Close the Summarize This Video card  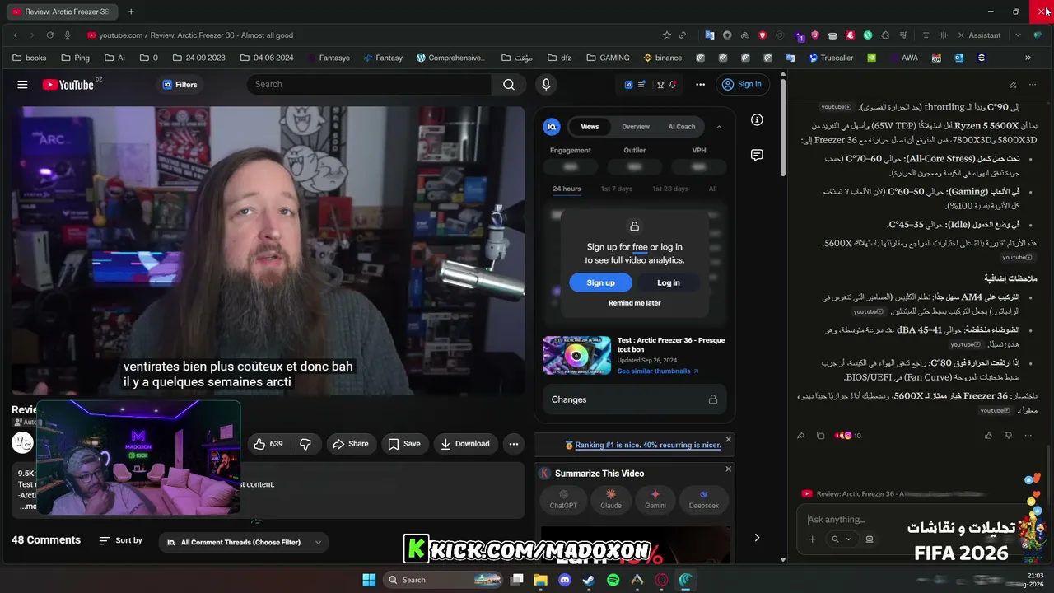728,469
